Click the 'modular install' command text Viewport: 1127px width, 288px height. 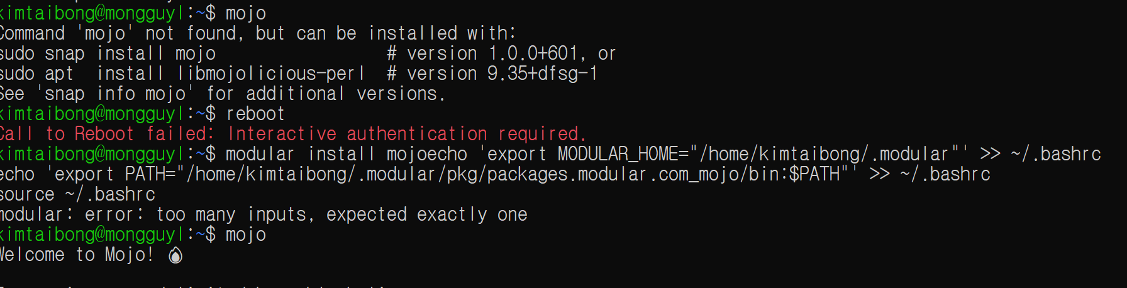pyautogui.click(x=300, y=154)
